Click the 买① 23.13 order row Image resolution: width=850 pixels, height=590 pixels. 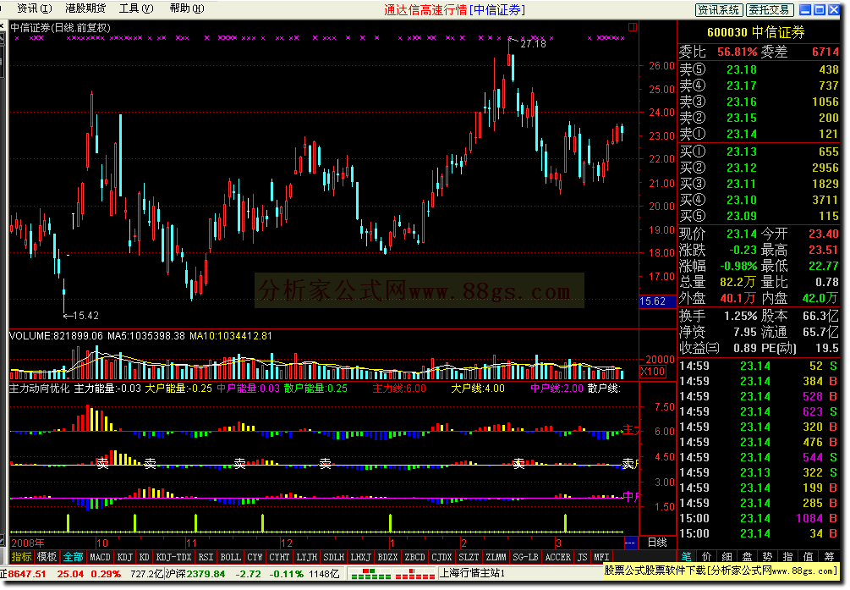click(759, 152)
